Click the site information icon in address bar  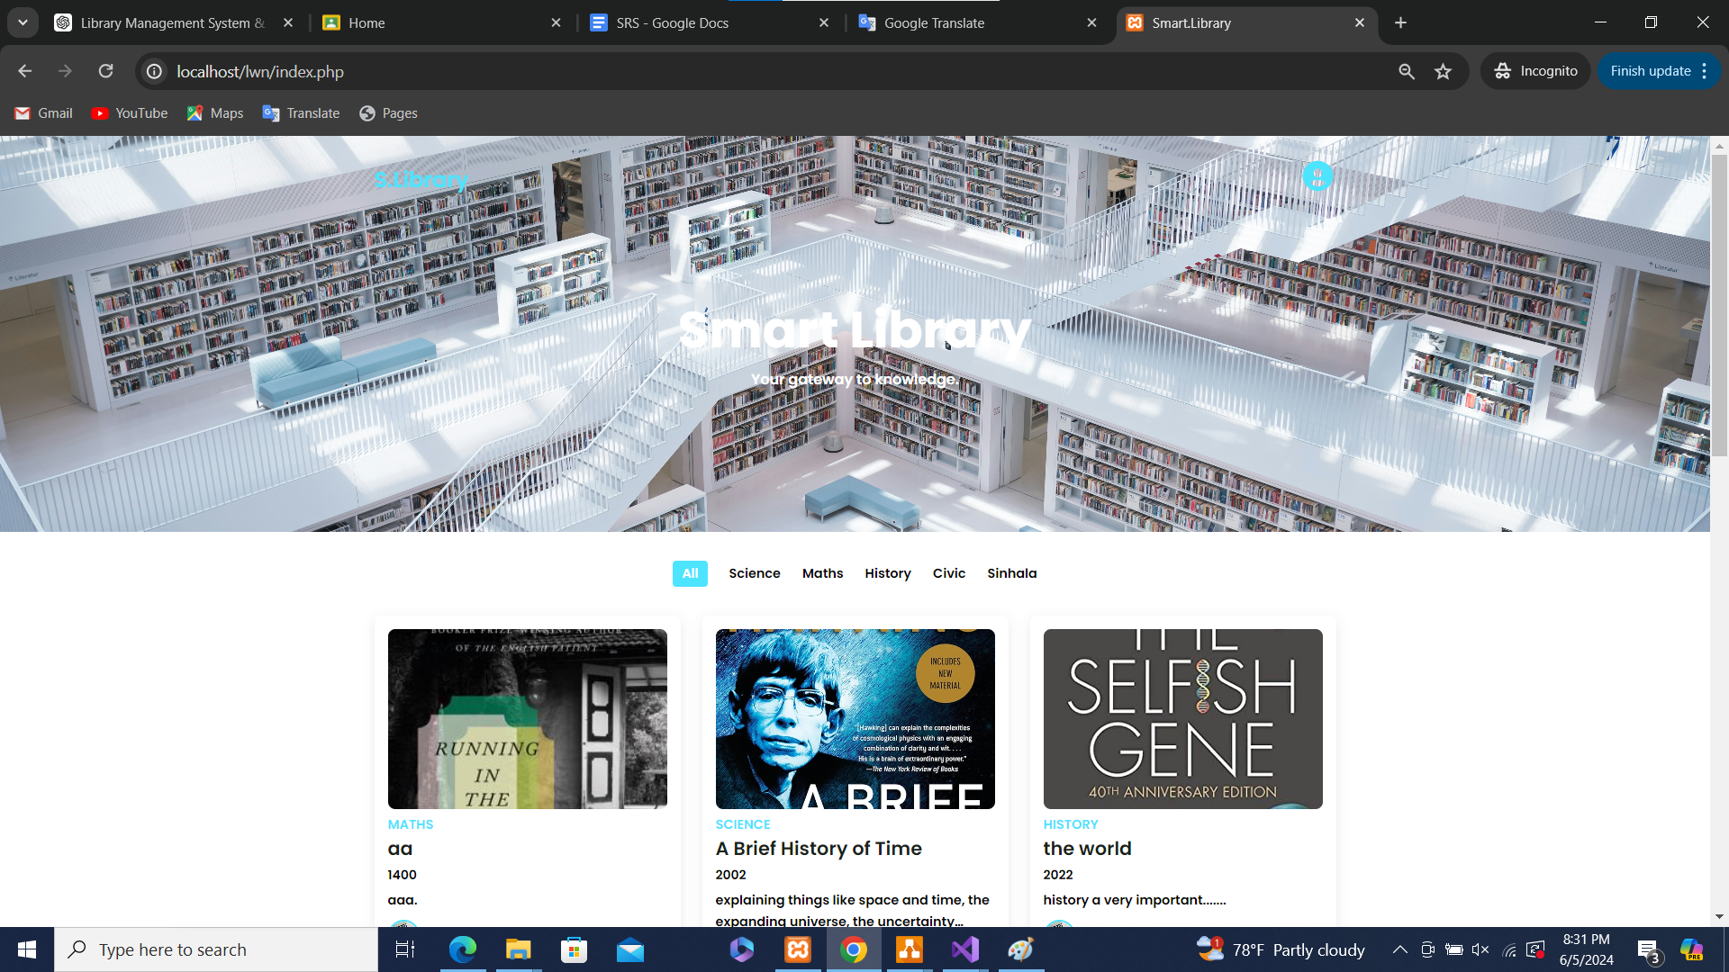click(155, 71)
